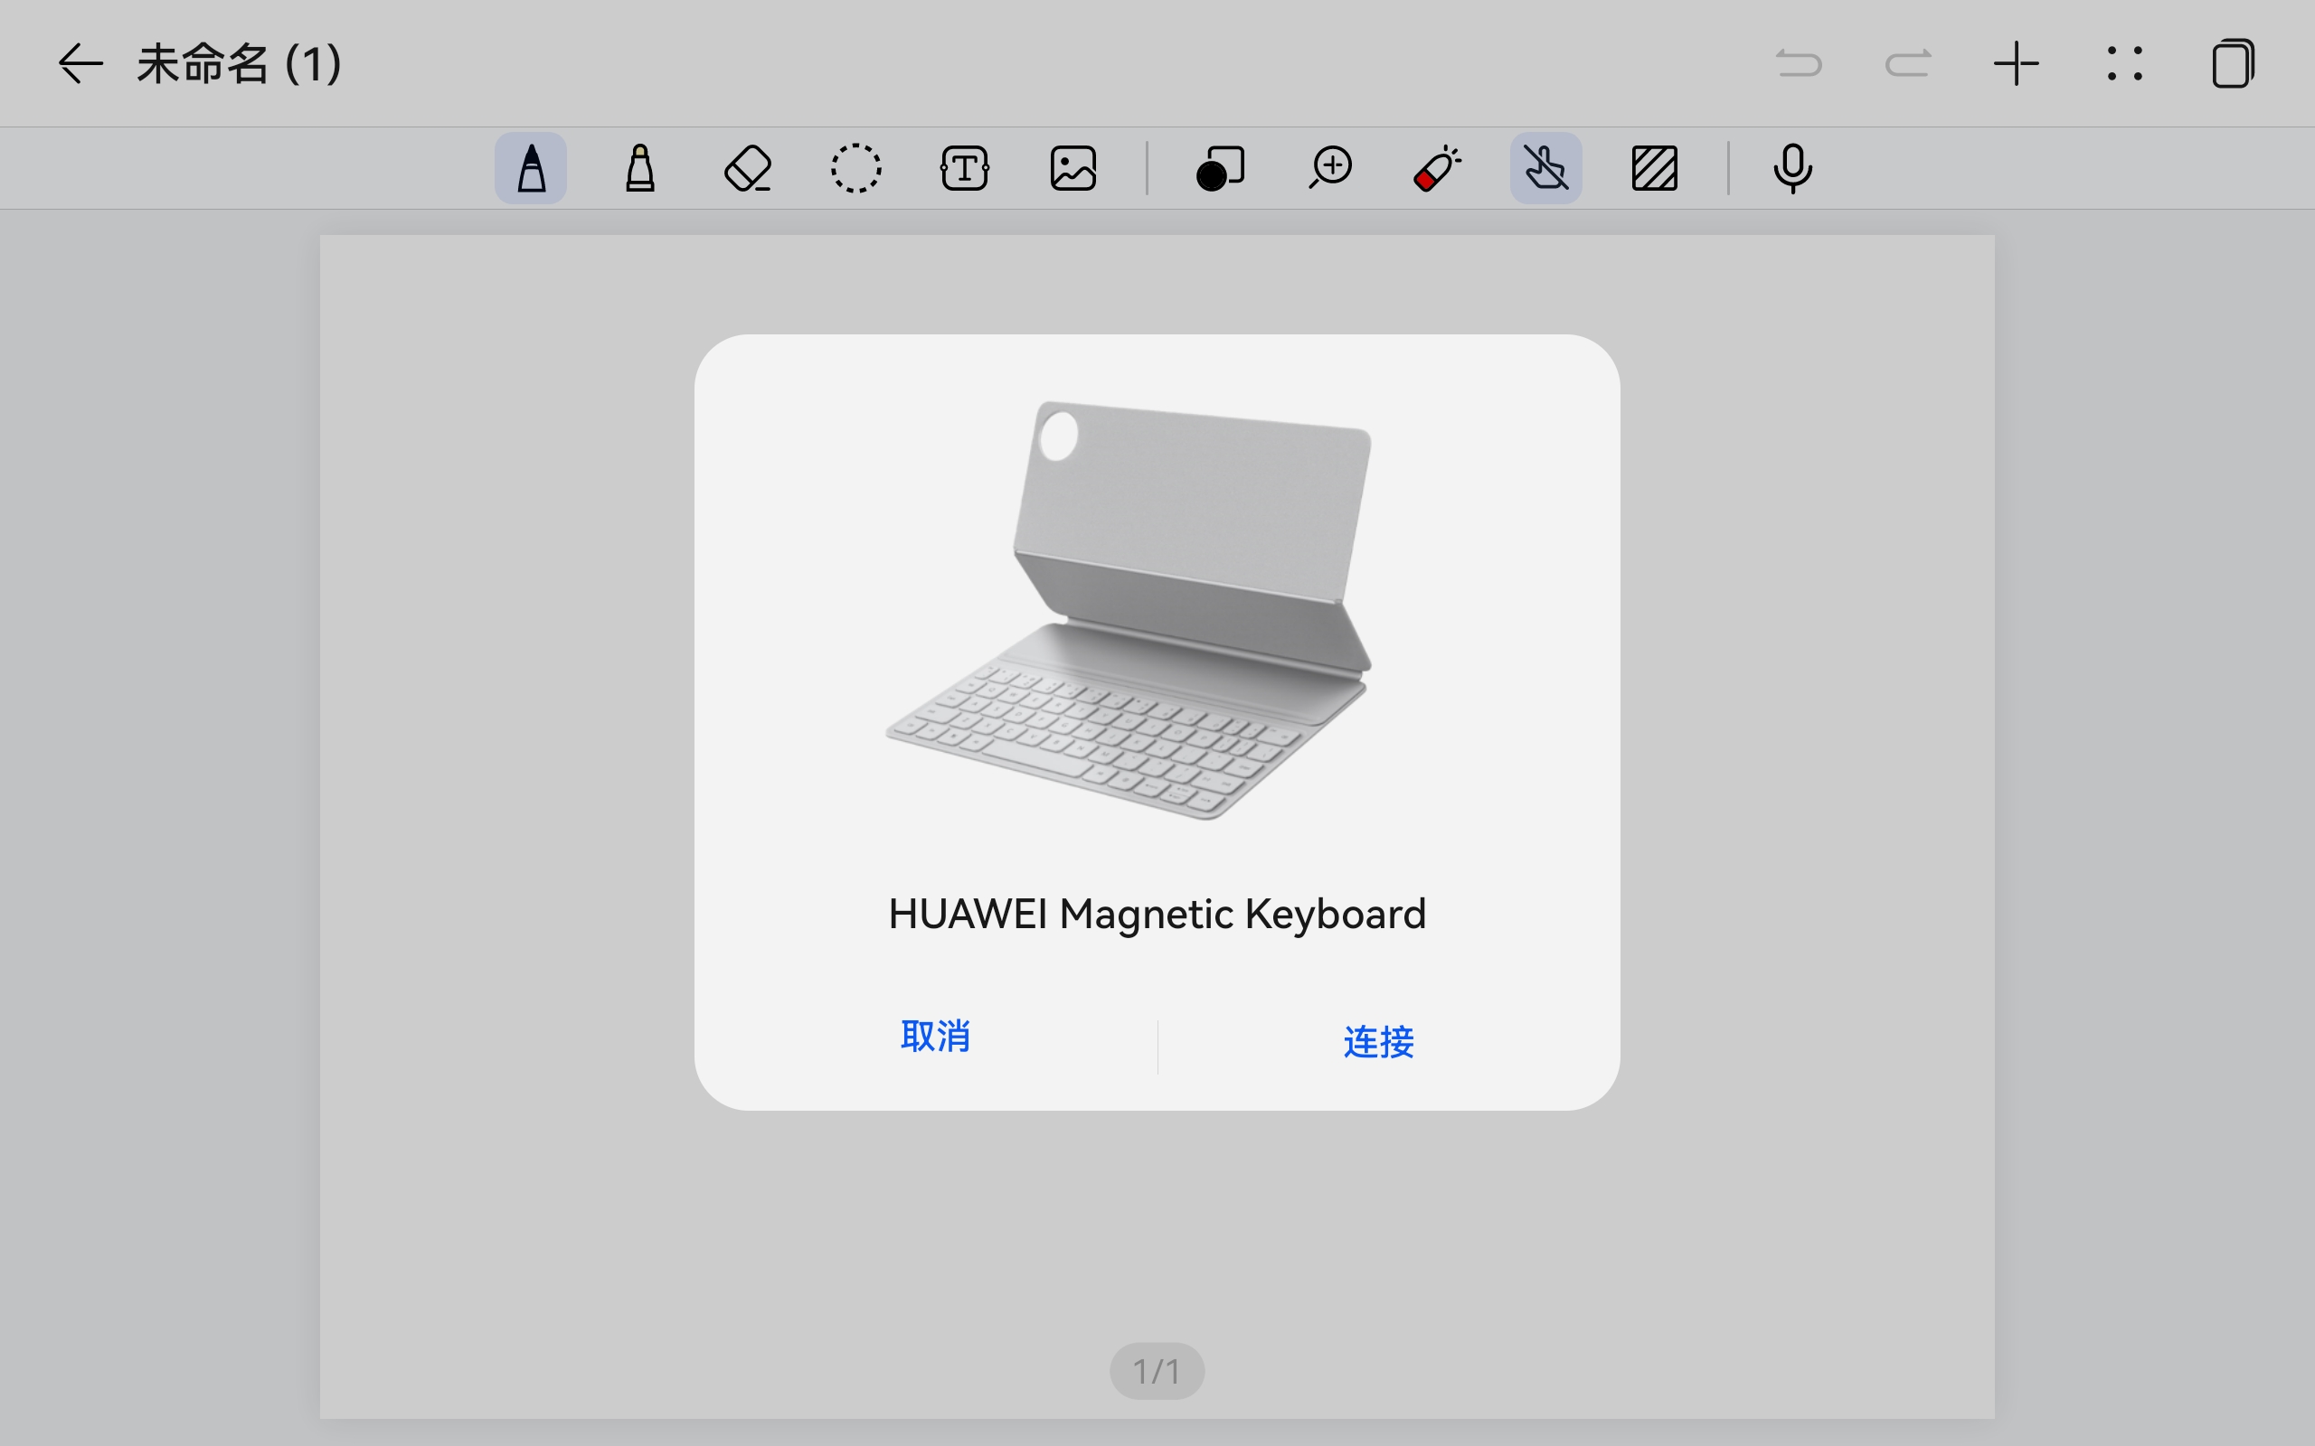Viewport: 2315px width, 1446px height.
Task: Open the four-dot more options menu
Action: click(x=2124, y=64)
